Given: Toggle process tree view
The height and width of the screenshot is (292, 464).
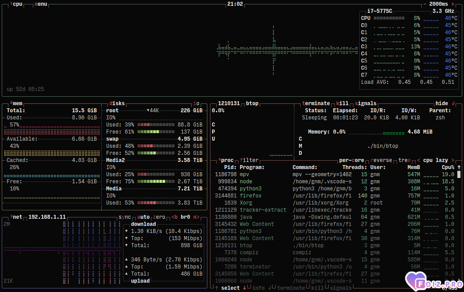Looking at the screenshot, I should pos(405,160).
